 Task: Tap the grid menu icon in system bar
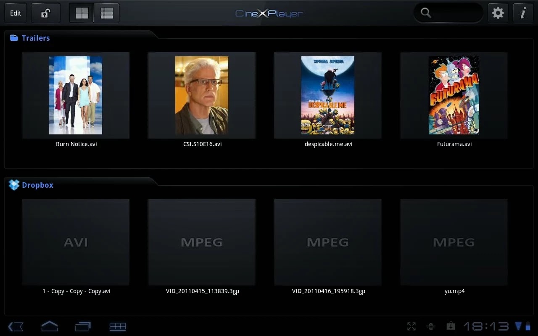tap(118, 326)
